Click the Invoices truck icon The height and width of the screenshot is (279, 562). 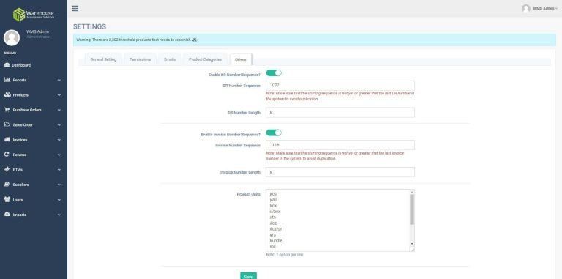tap(7, 139)
